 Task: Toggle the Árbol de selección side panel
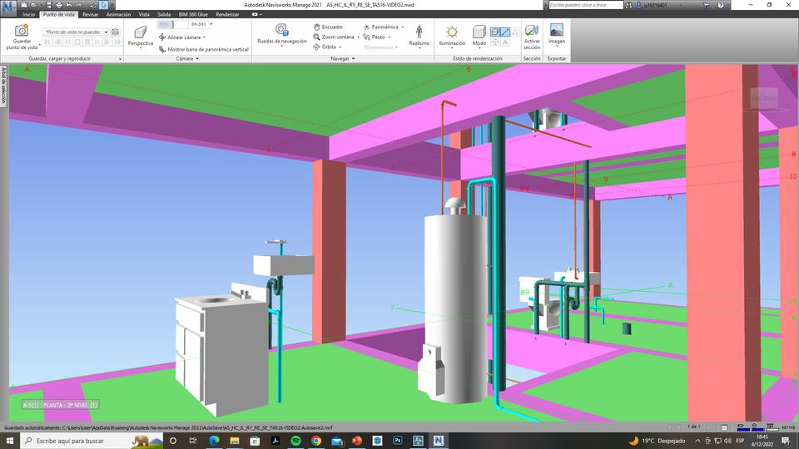coord(4,85)
